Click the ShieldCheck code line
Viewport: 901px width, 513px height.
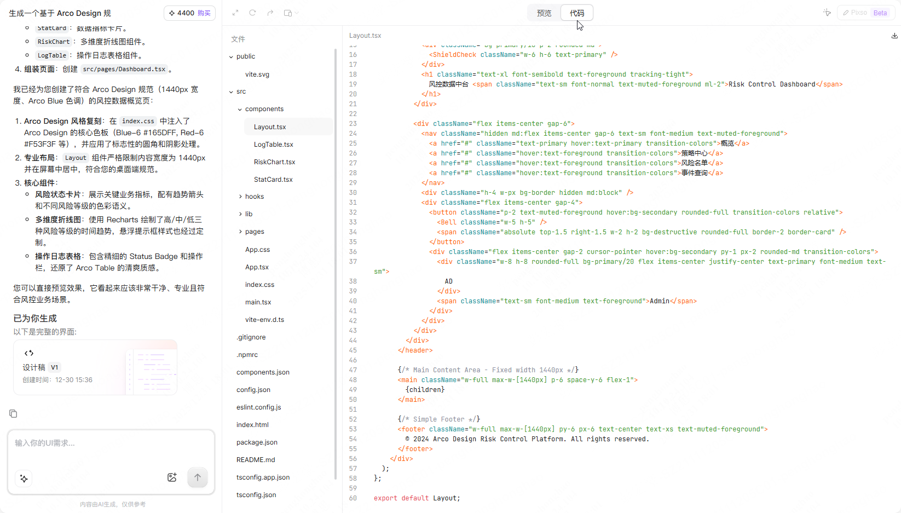(523, 55)
